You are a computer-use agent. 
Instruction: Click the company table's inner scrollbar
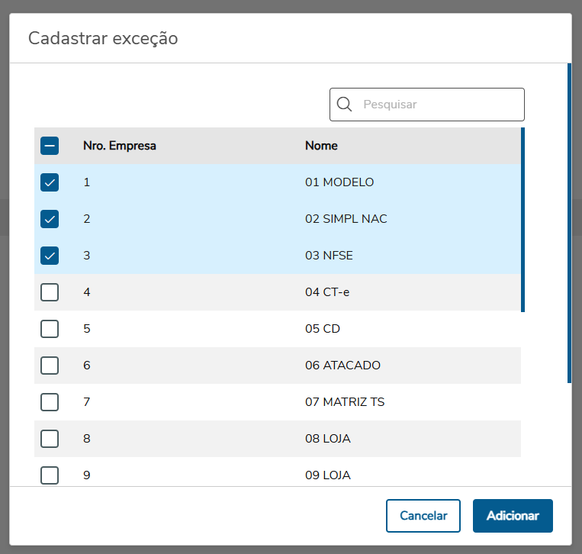(x=523, y=220)
